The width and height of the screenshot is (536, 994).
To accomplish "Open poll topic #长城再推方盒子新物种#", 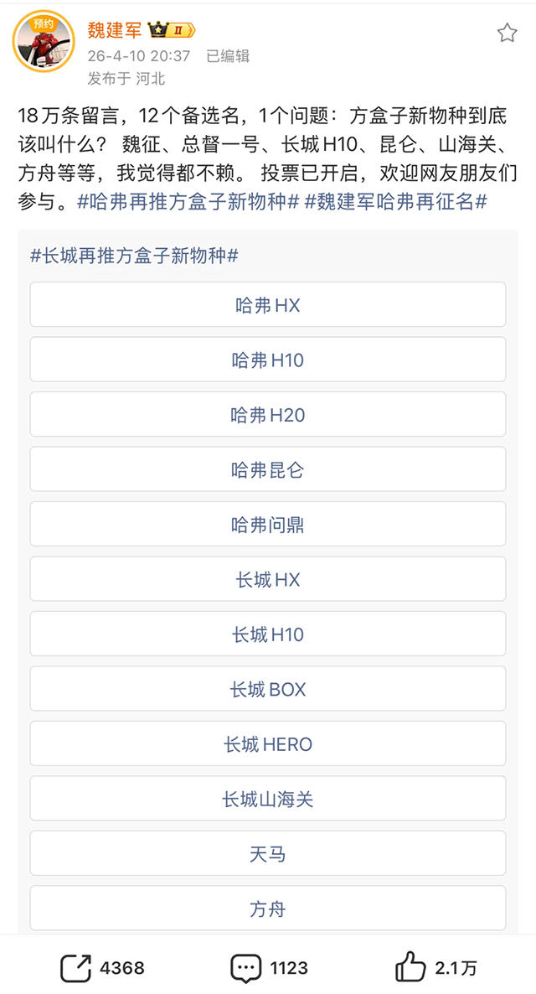I will pos(134,256).
